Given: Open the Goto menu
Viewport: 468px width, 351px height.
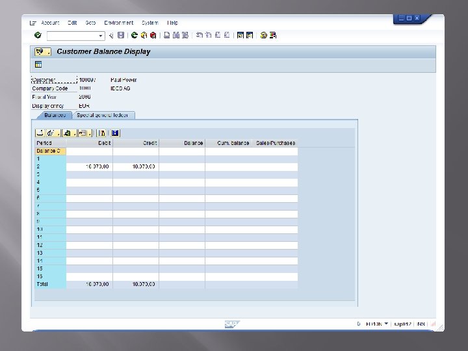Looking at the screenshot, I should click(90, 23).
